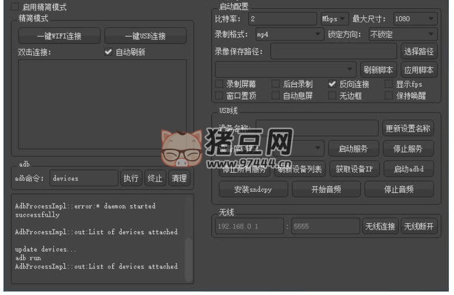Click the 安装sndcpy button
Viewport: 454px width, 295px height.
pyautogui.click(x=254, y=189)
